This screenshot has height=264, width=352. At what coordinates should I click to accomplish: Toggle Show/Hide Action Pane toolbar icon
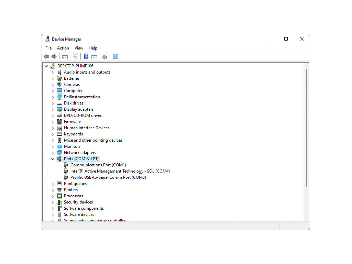pos(94,57)
